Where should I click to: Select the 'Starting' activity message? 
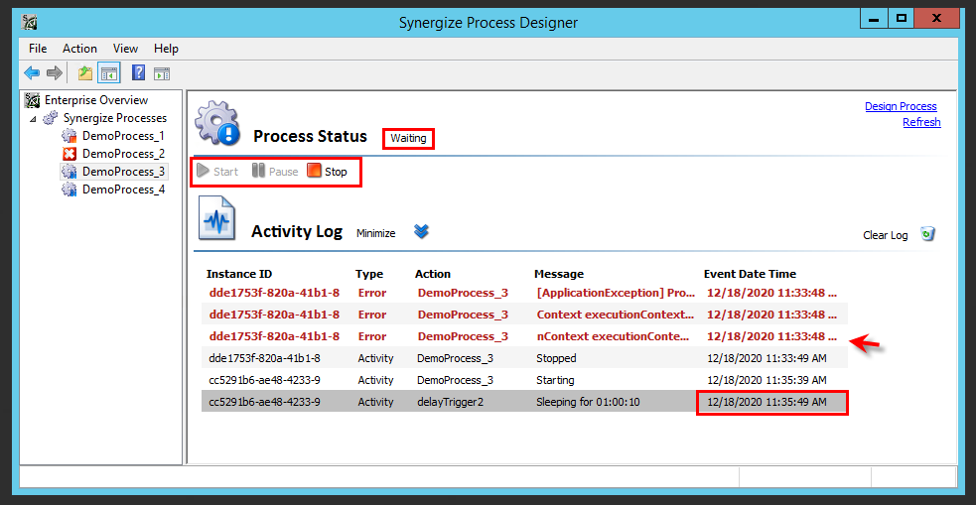click(555, 380)
